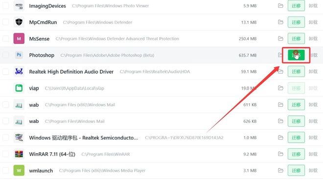This screenshot has height=181, width=323.
Task: Migrate Photoshop with the highlighted 迁移 button
Action: click(296, 55)
